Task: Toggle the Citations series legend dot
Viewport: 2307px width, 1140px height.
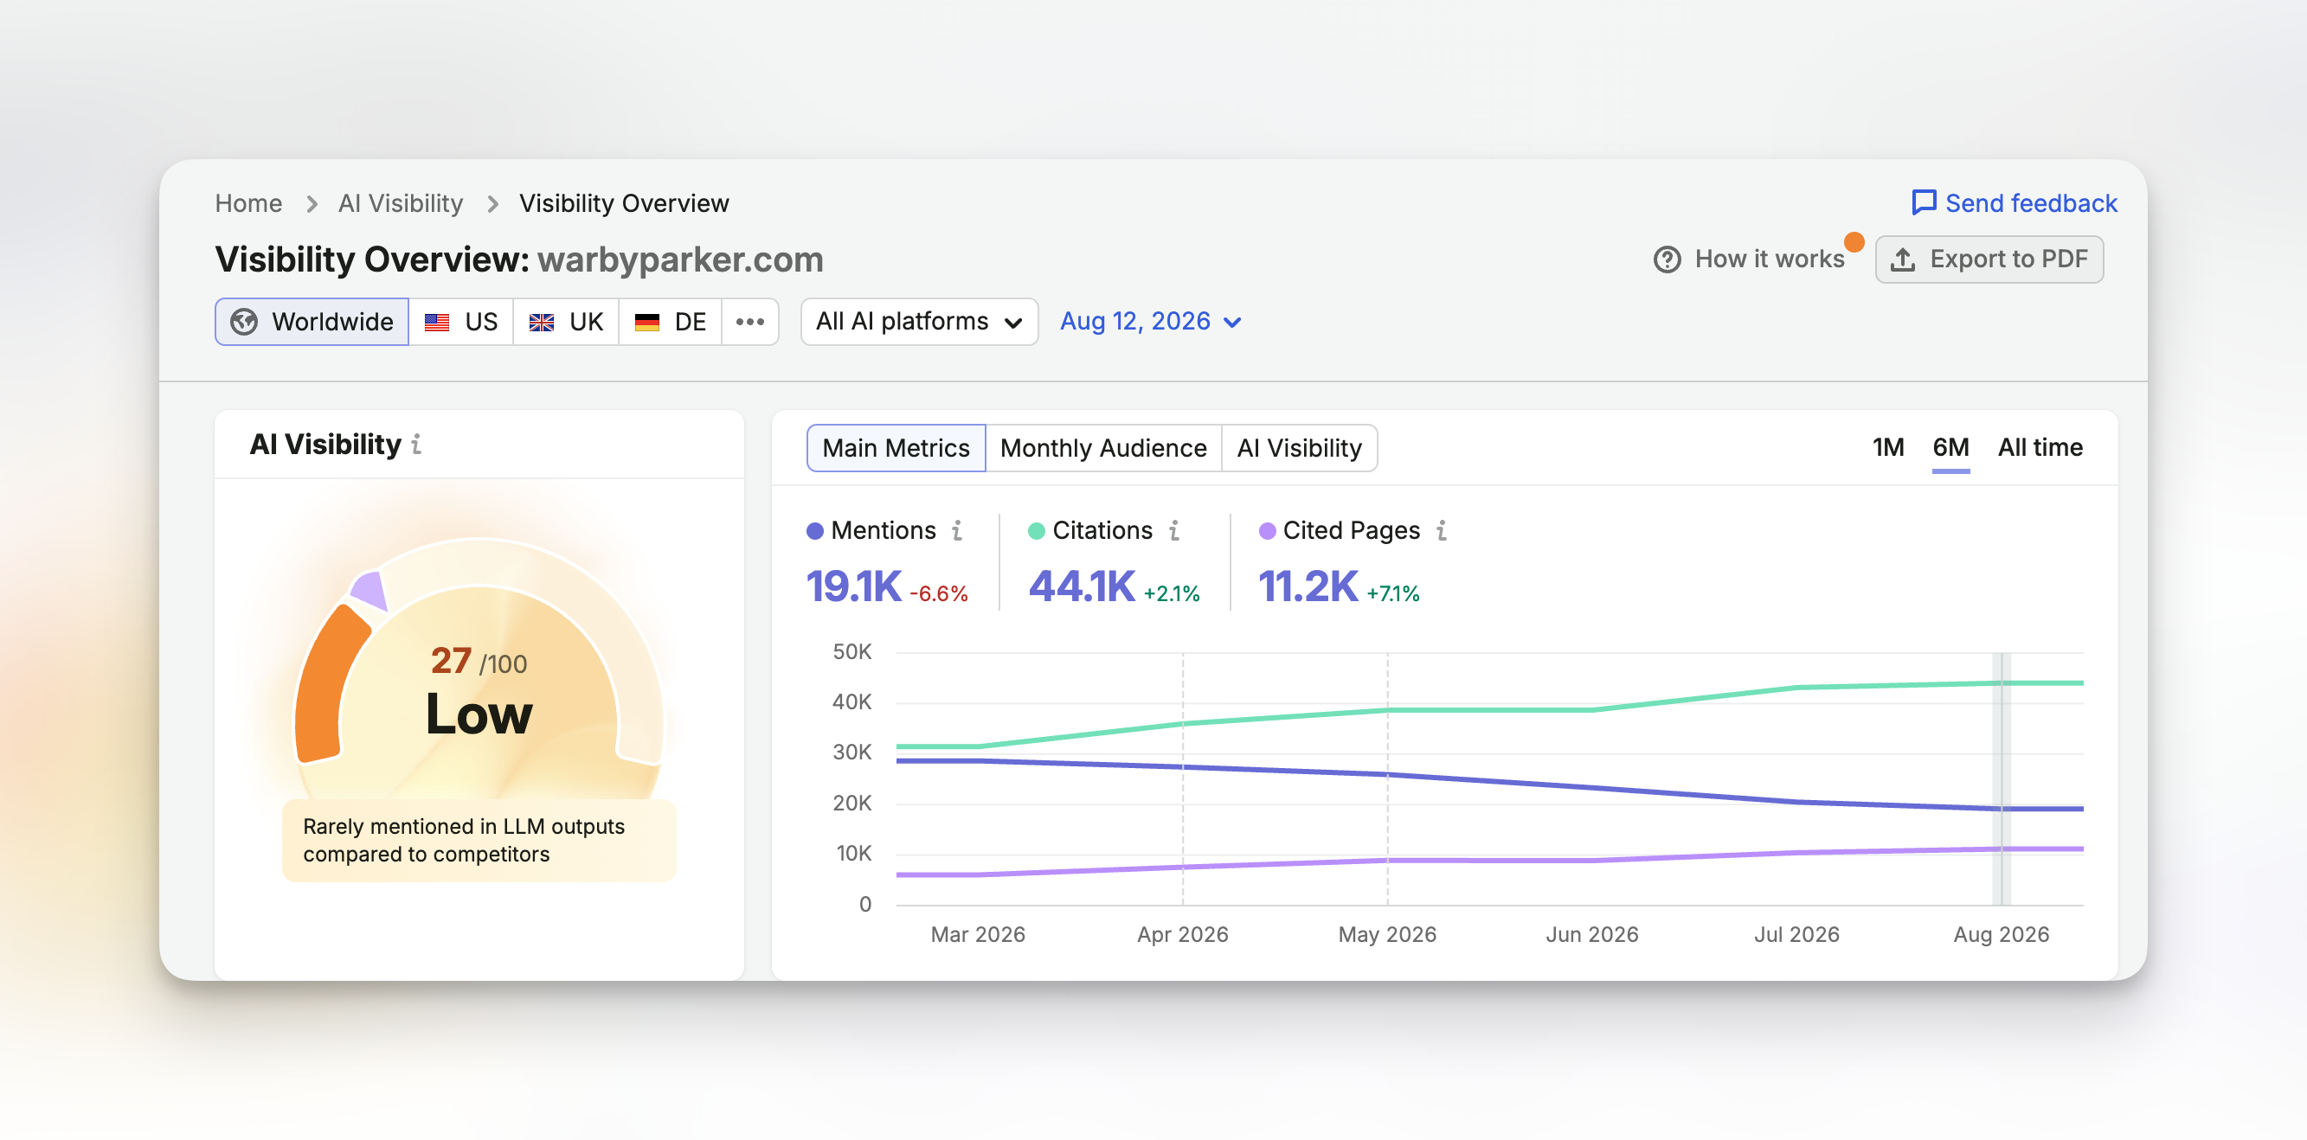Action: pyautogui.click(x=1036, y=532)
